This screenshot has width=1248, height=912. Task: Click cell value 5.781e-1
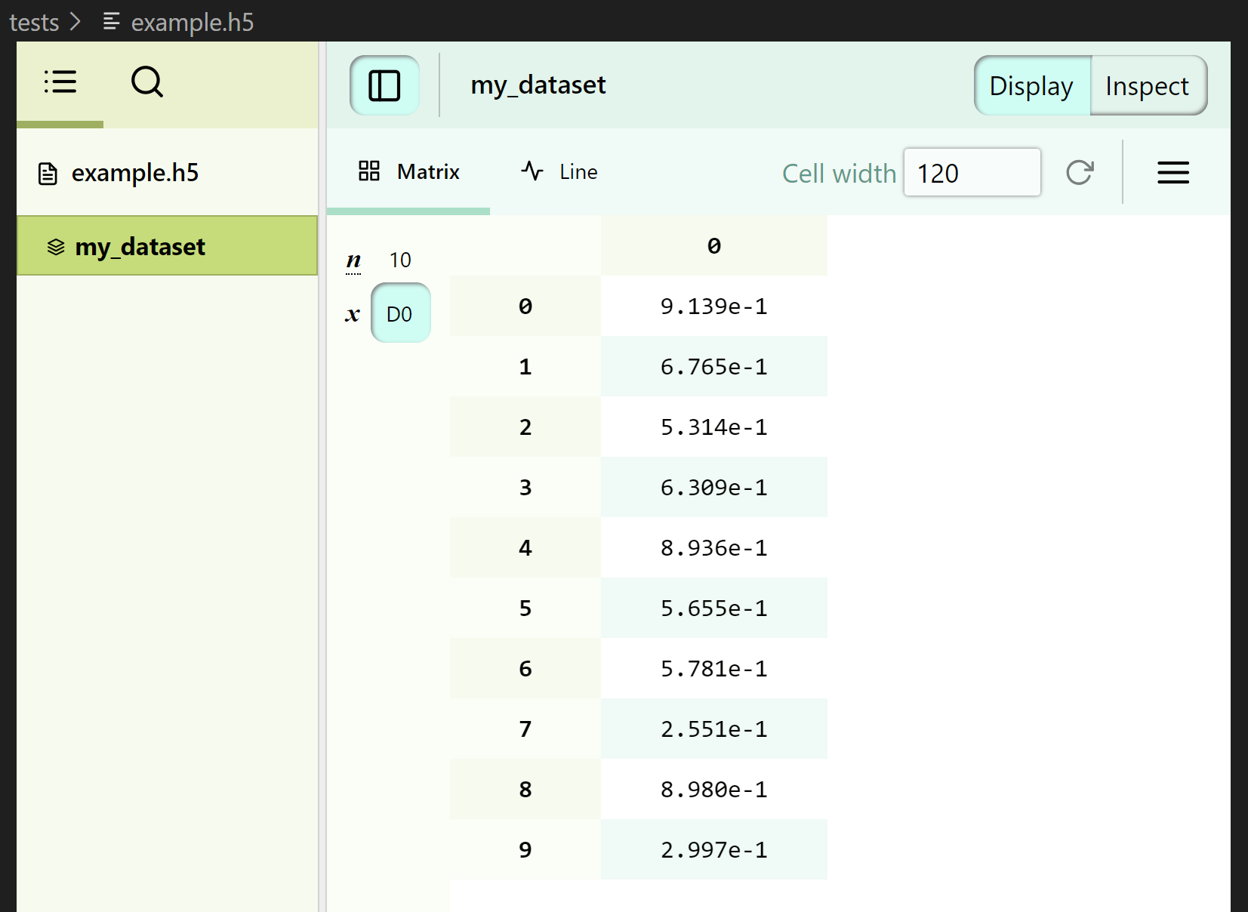pyautogui.click(x=714, y=668)
